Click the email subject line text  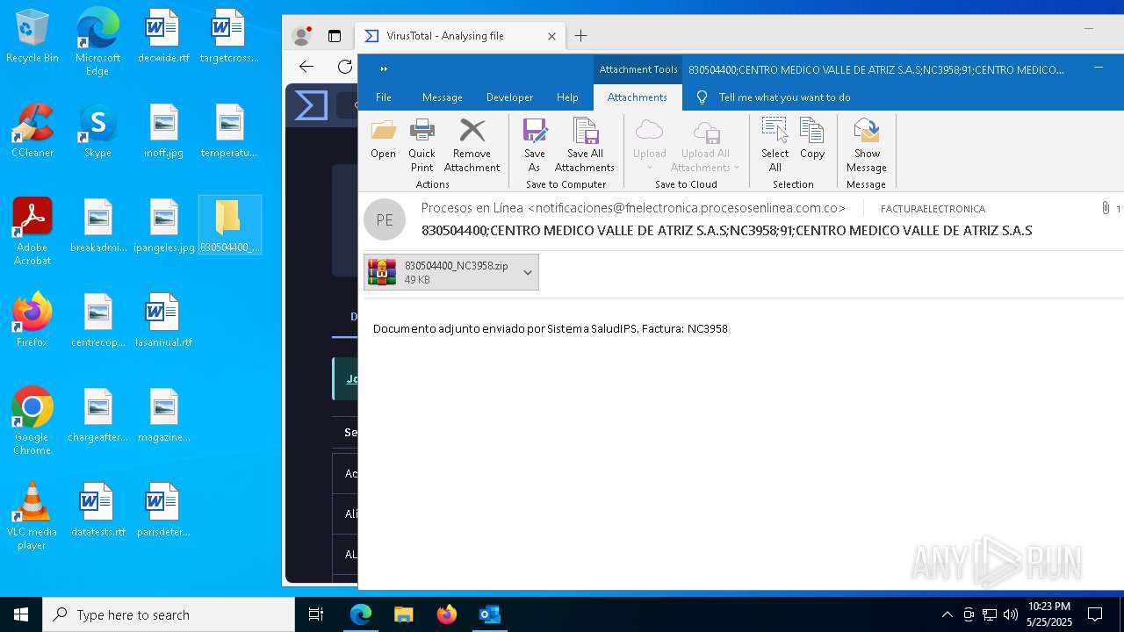(x=726, y=231)
